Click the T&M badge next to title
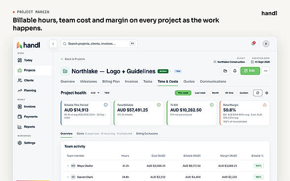The image size is (290, 181). coord(178,71)
